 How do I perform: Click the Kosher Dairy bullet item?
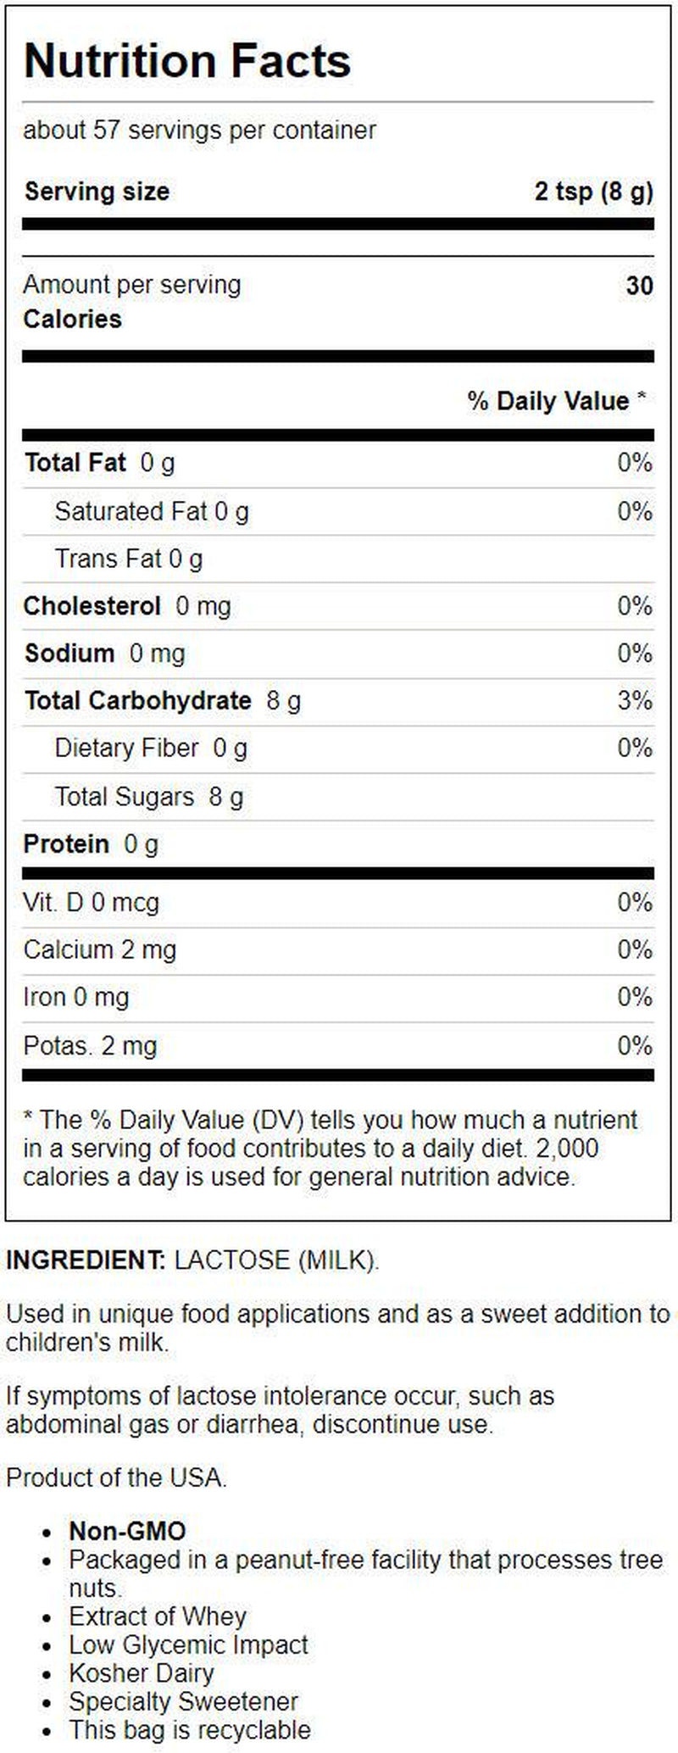click(142, 1672)
